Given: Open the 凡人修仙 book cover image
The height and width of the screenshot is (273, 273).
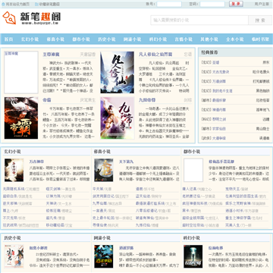Looking at the screenshot, I should 117,72.
